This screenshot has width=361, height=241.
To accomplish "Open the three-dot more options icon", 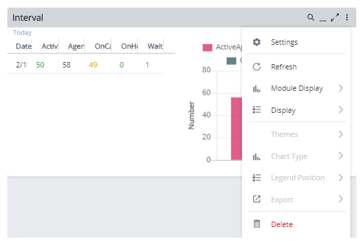I will point(347,17).
